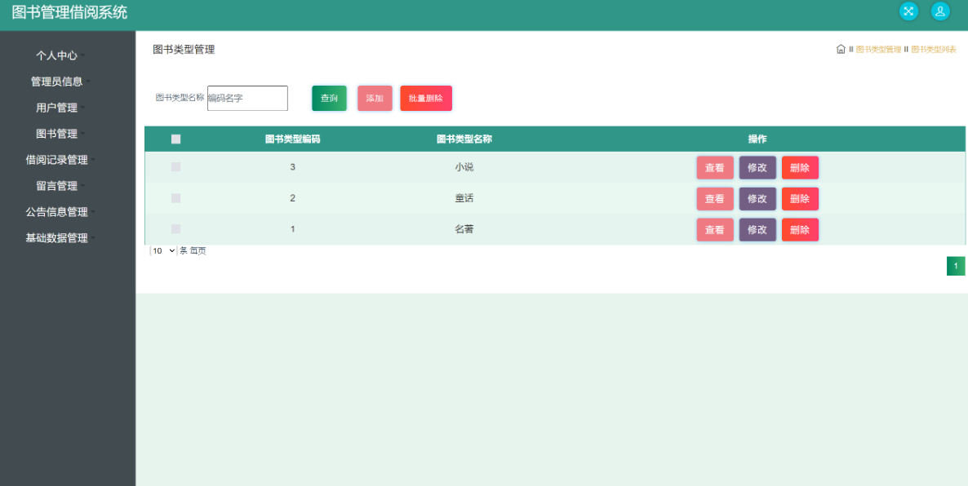
Task: Click the red 批量删除 button
Action: [425, 98]
